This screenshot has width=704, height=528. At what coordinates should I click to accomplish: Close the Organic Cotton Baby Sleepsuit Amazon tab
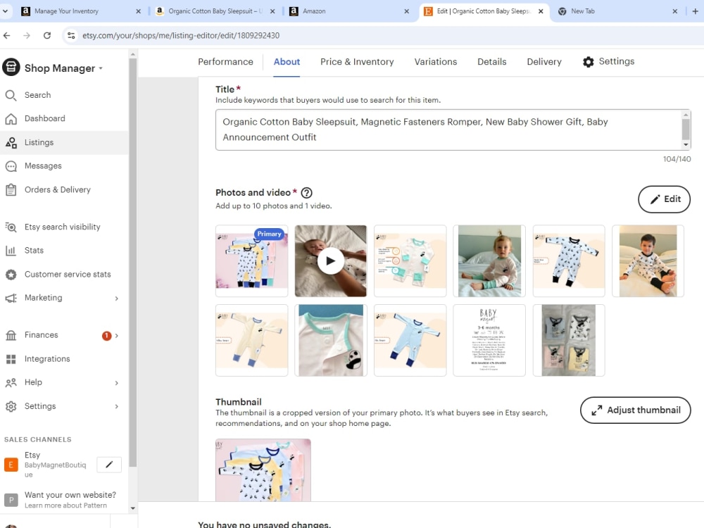pyautogui.click(x=272, y=11)
